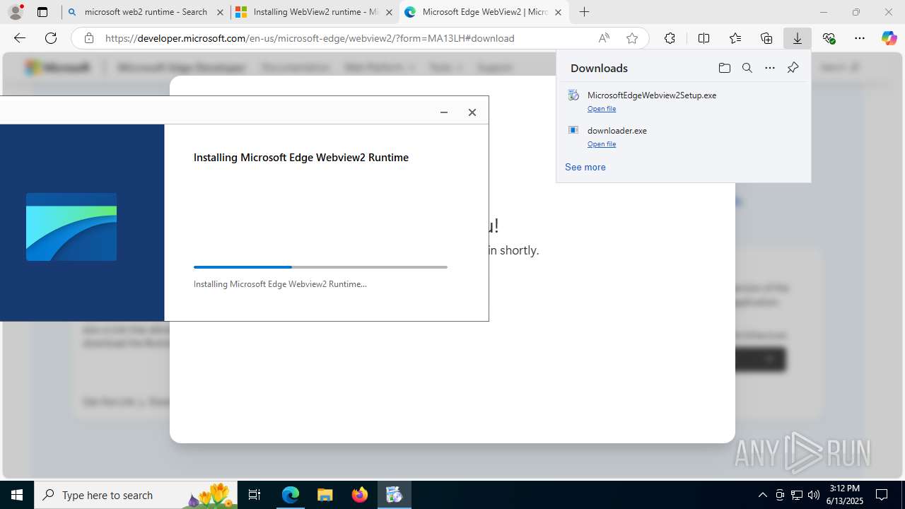
Task: Open file link for MicrosoftEdgeWebview2Setup.exe
Action: click(602, 109)
